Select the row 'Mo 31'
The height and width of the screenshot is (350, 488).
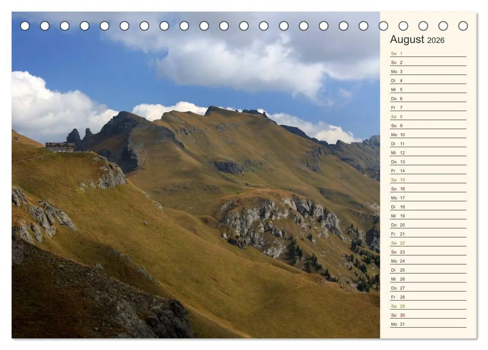click(x=428, y=324)
